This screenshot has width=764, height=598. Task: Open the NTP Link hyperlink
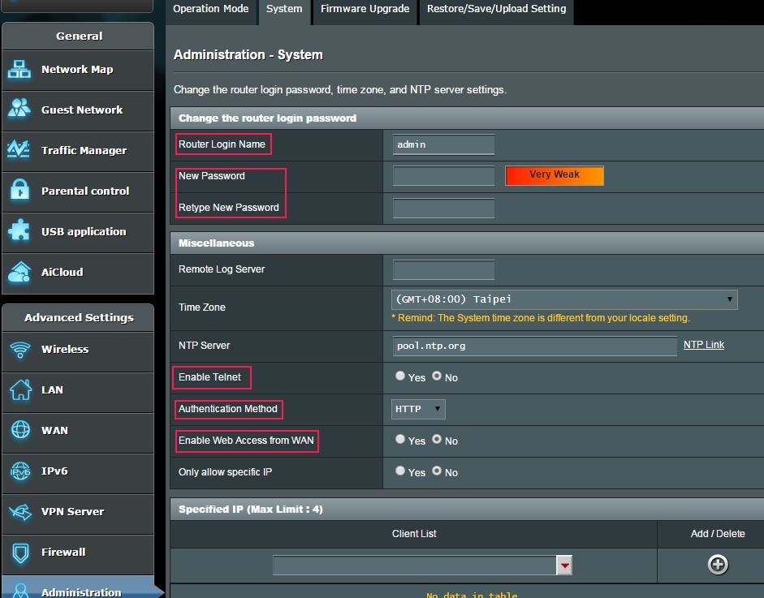point(704,345)
